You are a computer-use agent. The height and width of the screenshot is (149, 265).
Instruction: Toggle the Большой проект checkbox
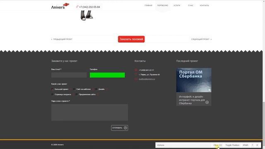coord(53,89)
